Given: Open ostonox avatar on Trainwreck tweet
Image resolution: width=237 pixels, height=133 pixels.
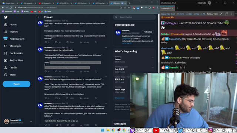Looking at the screenshot, I should pyautogui.click(x=40, y=49).
